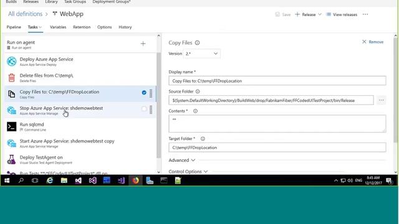Image resolution: width=399 pixels, height=224 pixels.
Task: Click the Target Folder input field
Action: point(277,147)
